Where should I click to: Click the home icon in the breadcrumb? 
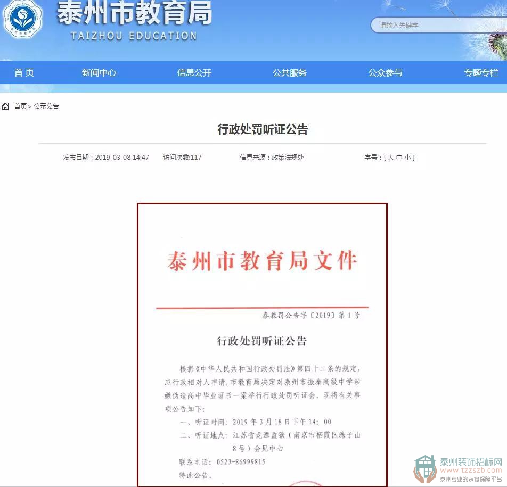pyautogui.click(x=5, y=106)
